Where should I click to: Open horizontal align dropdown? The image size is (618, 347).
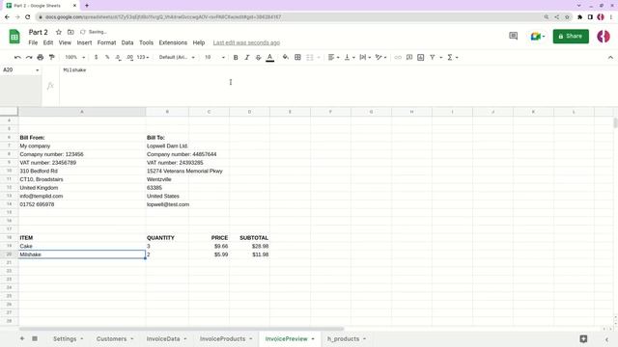click(x=333, y=58)
